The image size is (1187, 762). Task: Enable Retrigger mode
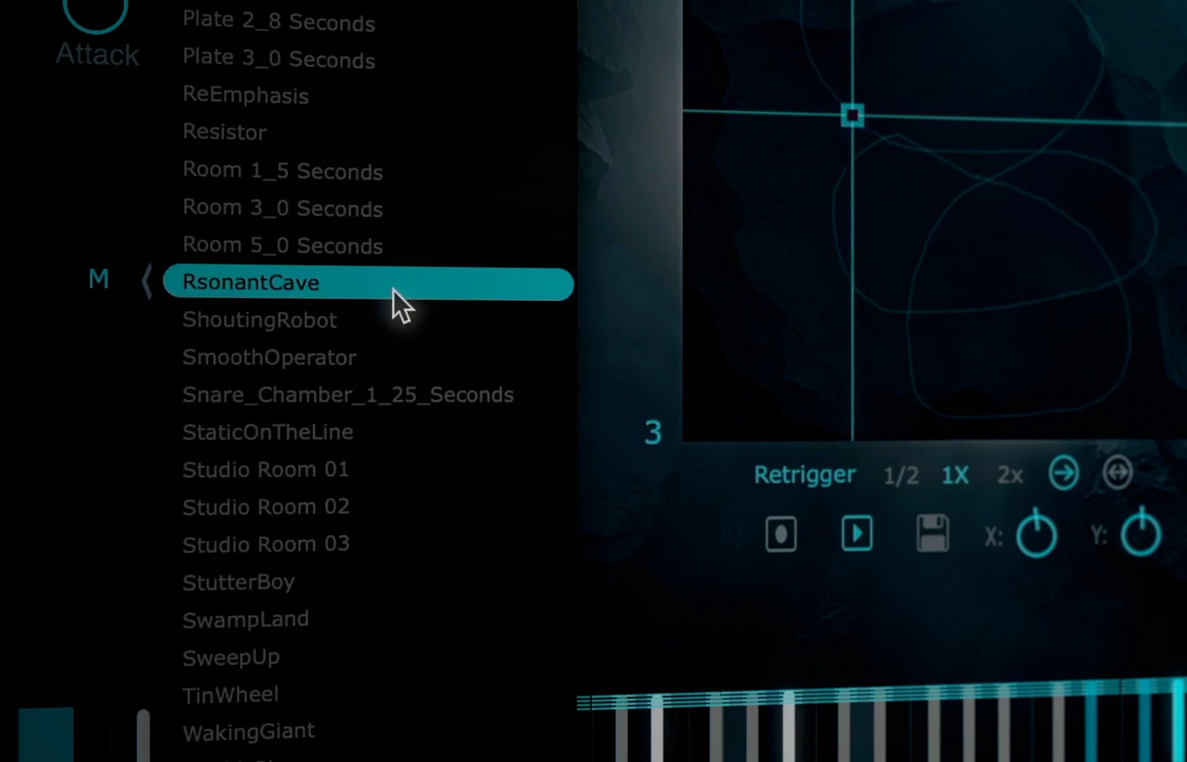coord(804,475)
